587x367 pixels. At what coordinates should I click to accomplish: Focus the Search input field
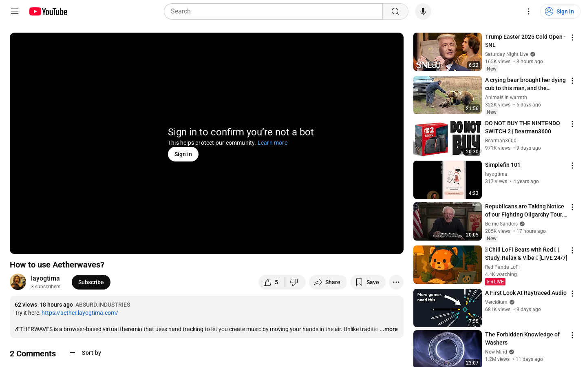pos(273,11)
